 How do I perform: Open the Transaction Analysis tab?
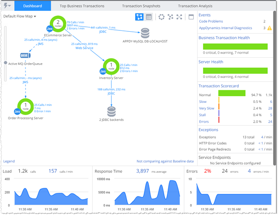click(195, 6)
